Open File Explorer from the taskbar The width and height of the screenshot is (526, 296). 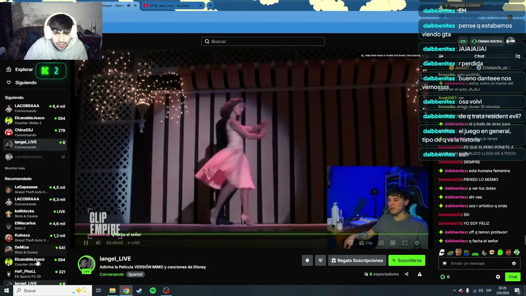click(112, 291)
